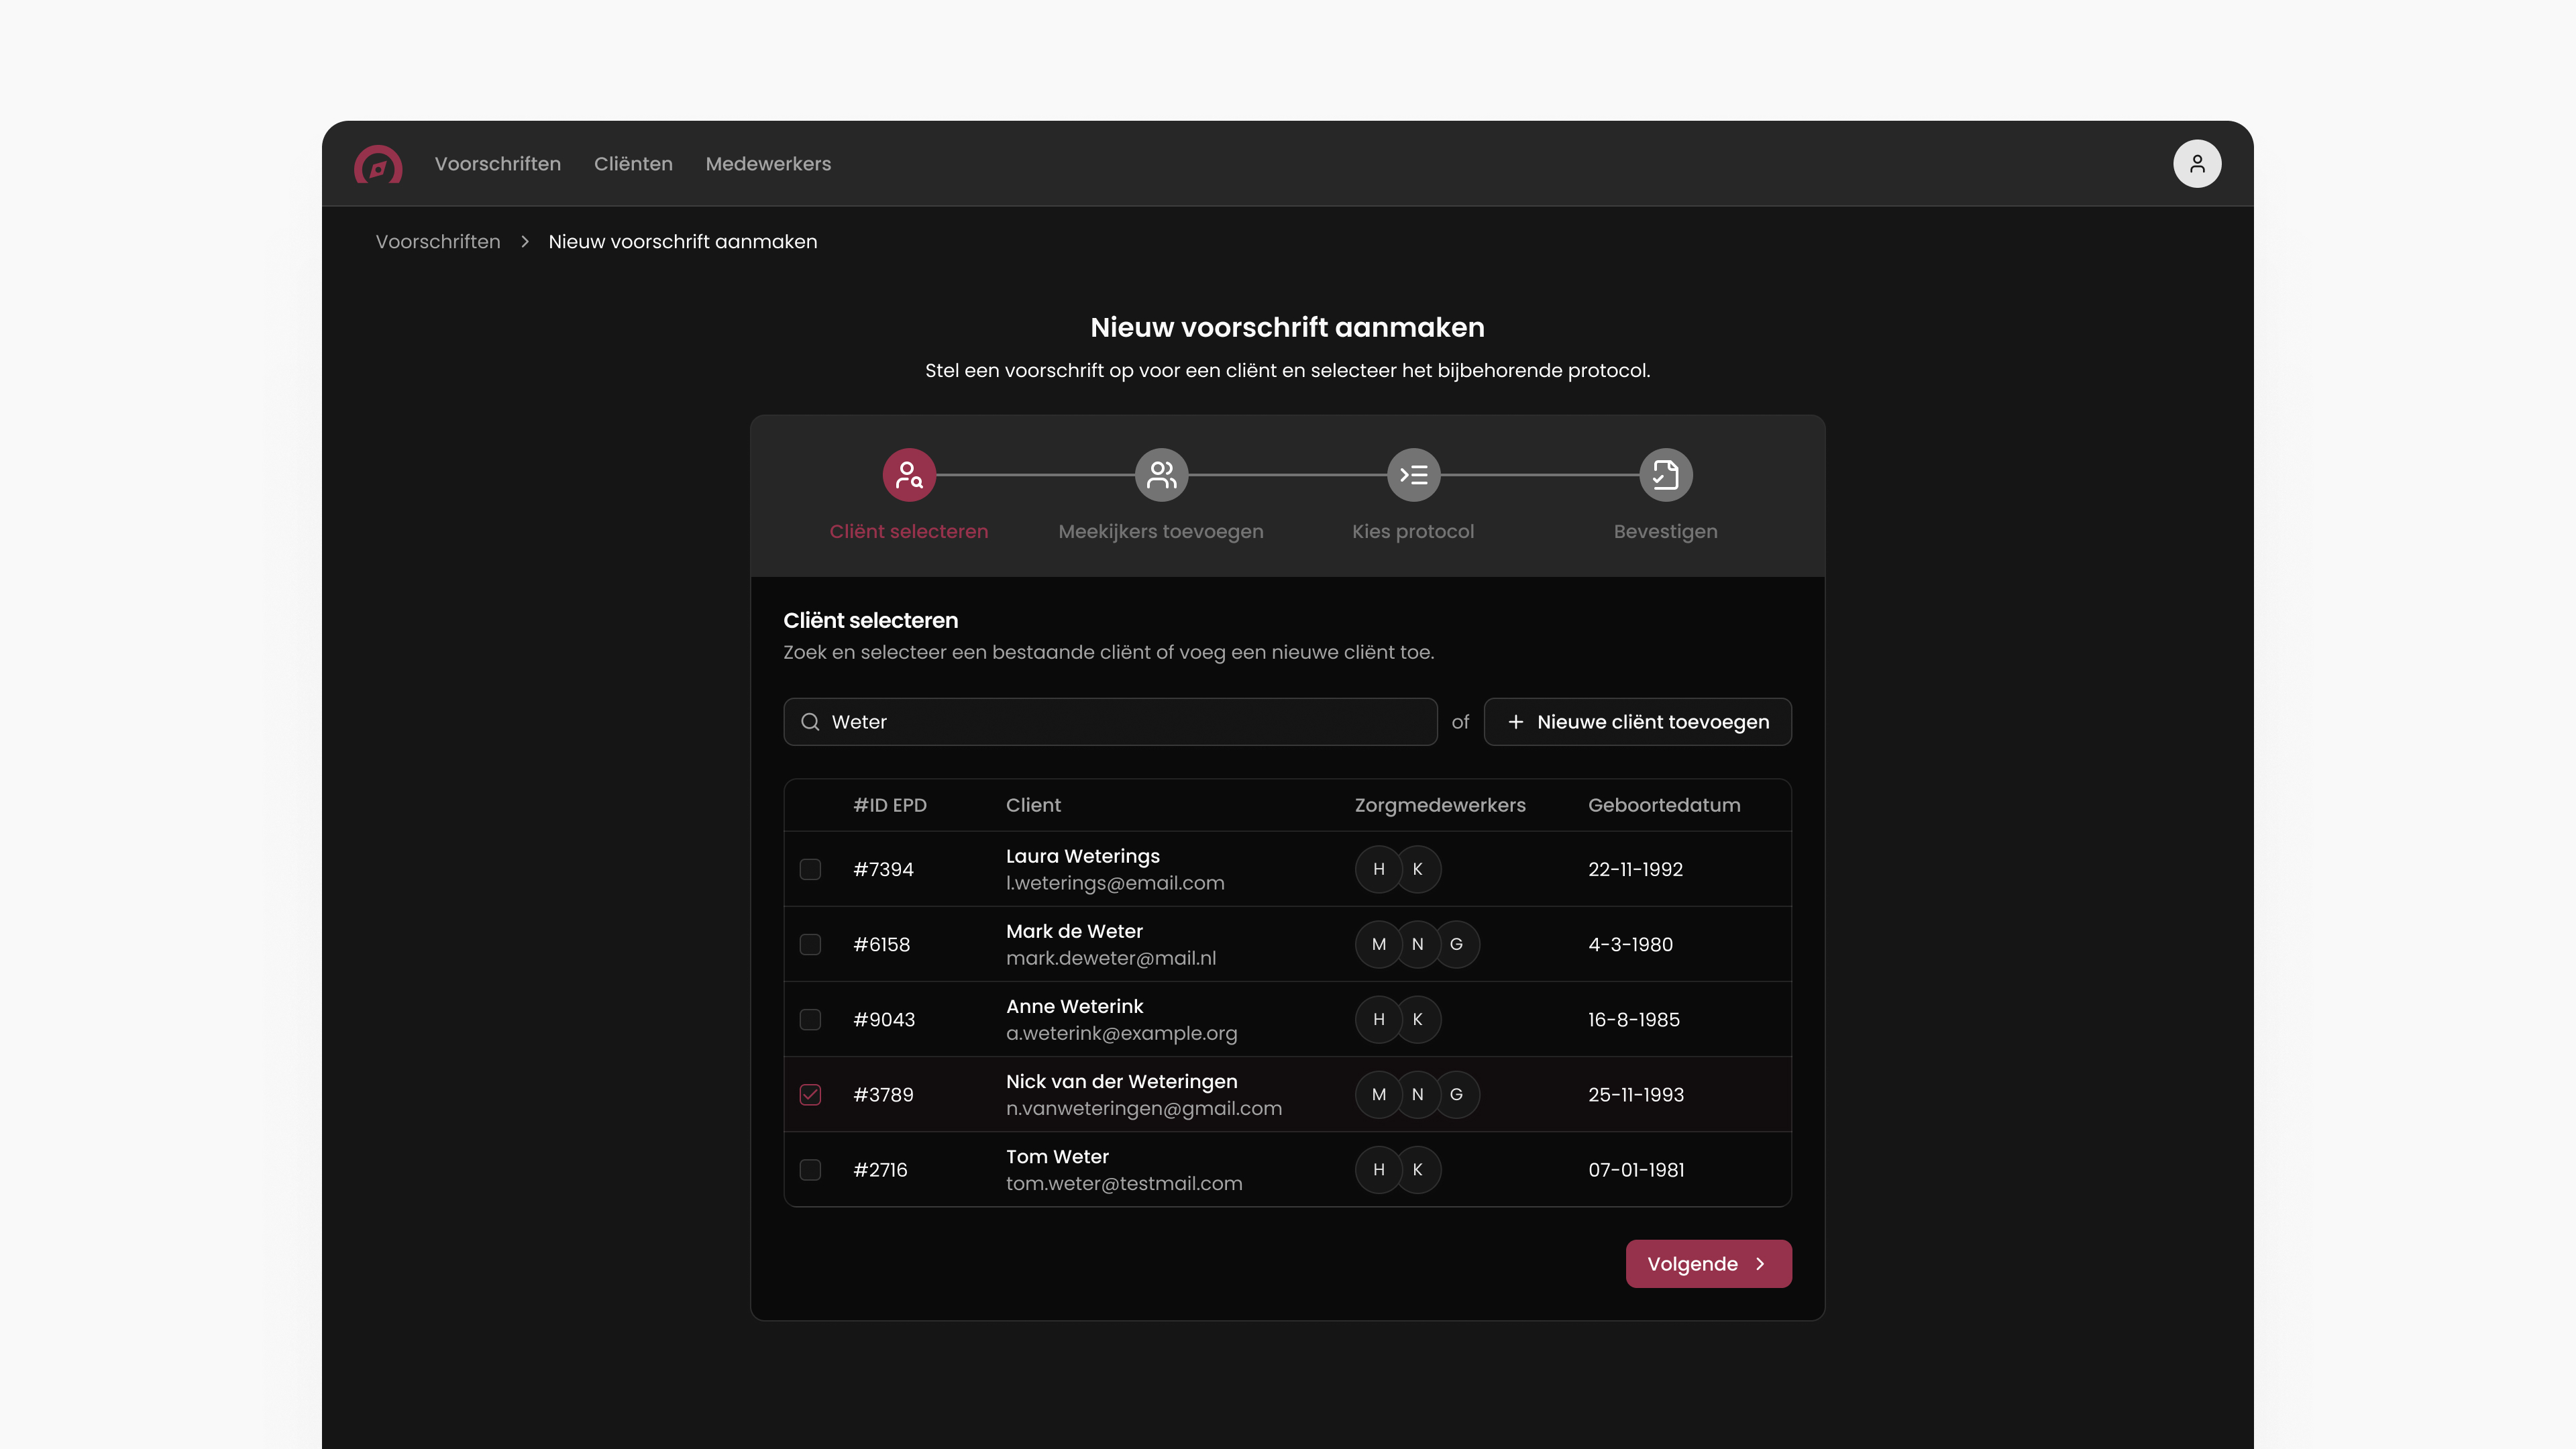Go to Meekijkers toevoegen step icon

[1161, 474]
